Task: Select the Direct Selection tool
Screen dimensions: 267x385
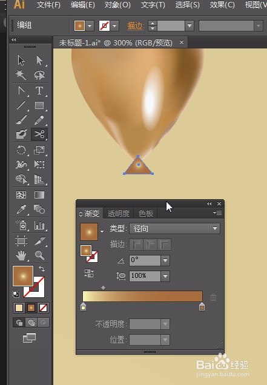Action: coord(39,61)
